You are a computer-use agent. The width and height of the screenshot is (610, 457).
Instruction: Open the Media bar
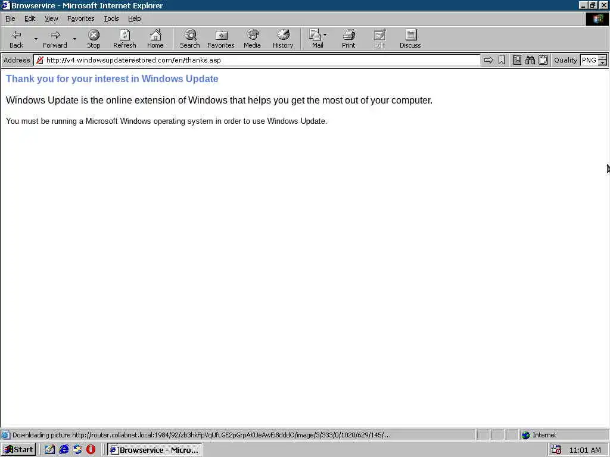pos(252,39)
